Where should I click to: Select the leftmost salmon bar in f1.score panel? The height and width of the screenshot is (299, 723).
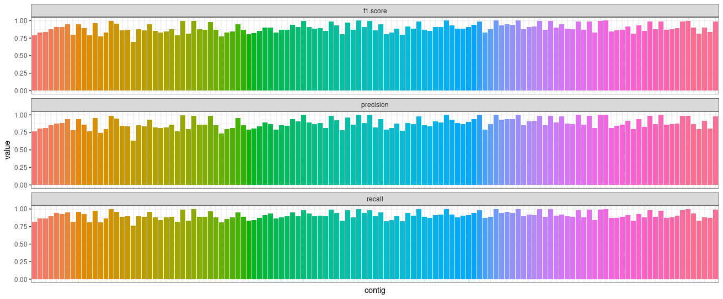34,63
